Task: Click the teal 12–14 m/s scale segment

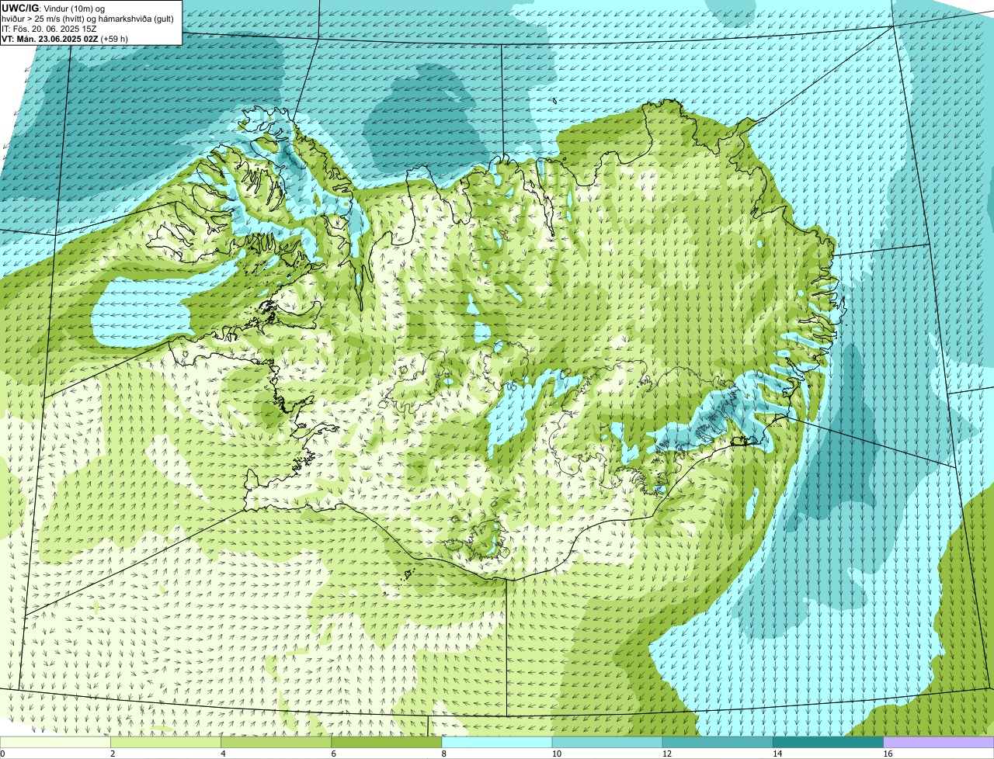Action: point(718,743)
